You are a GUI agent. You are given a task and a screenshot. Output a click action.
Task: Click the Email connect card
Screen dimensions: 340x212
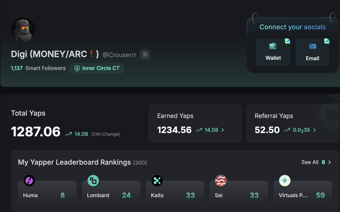click(x=313, y=52)
